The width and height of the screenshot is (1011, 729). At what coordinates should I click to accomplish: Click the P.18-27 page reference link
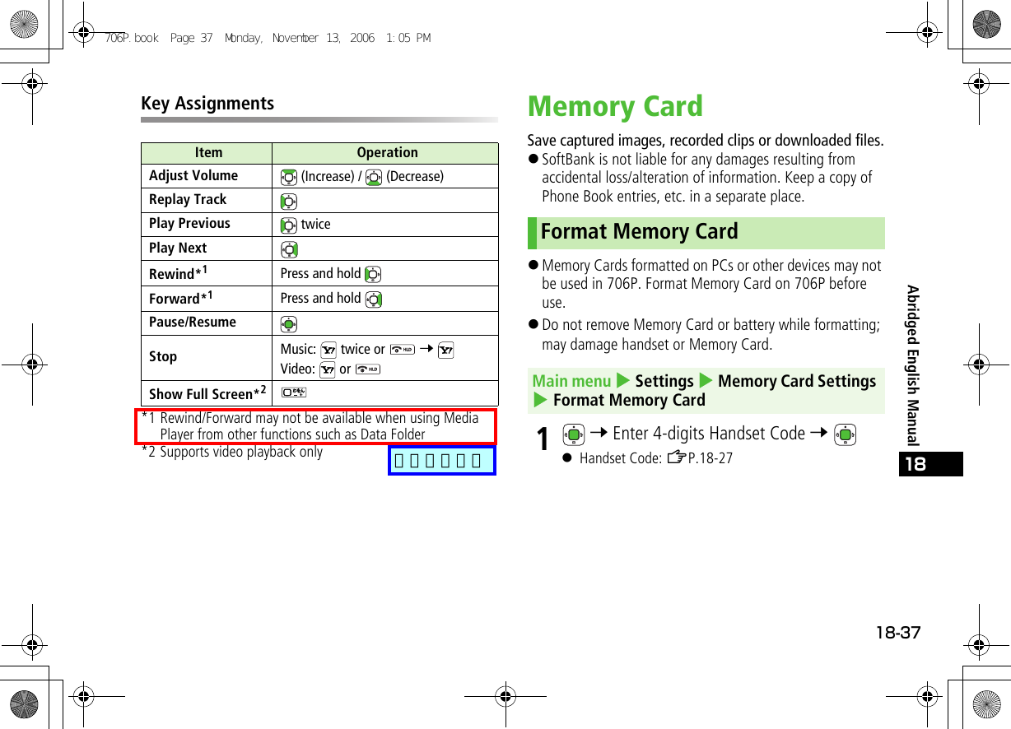pyautogui.click(x=709, y=457)
